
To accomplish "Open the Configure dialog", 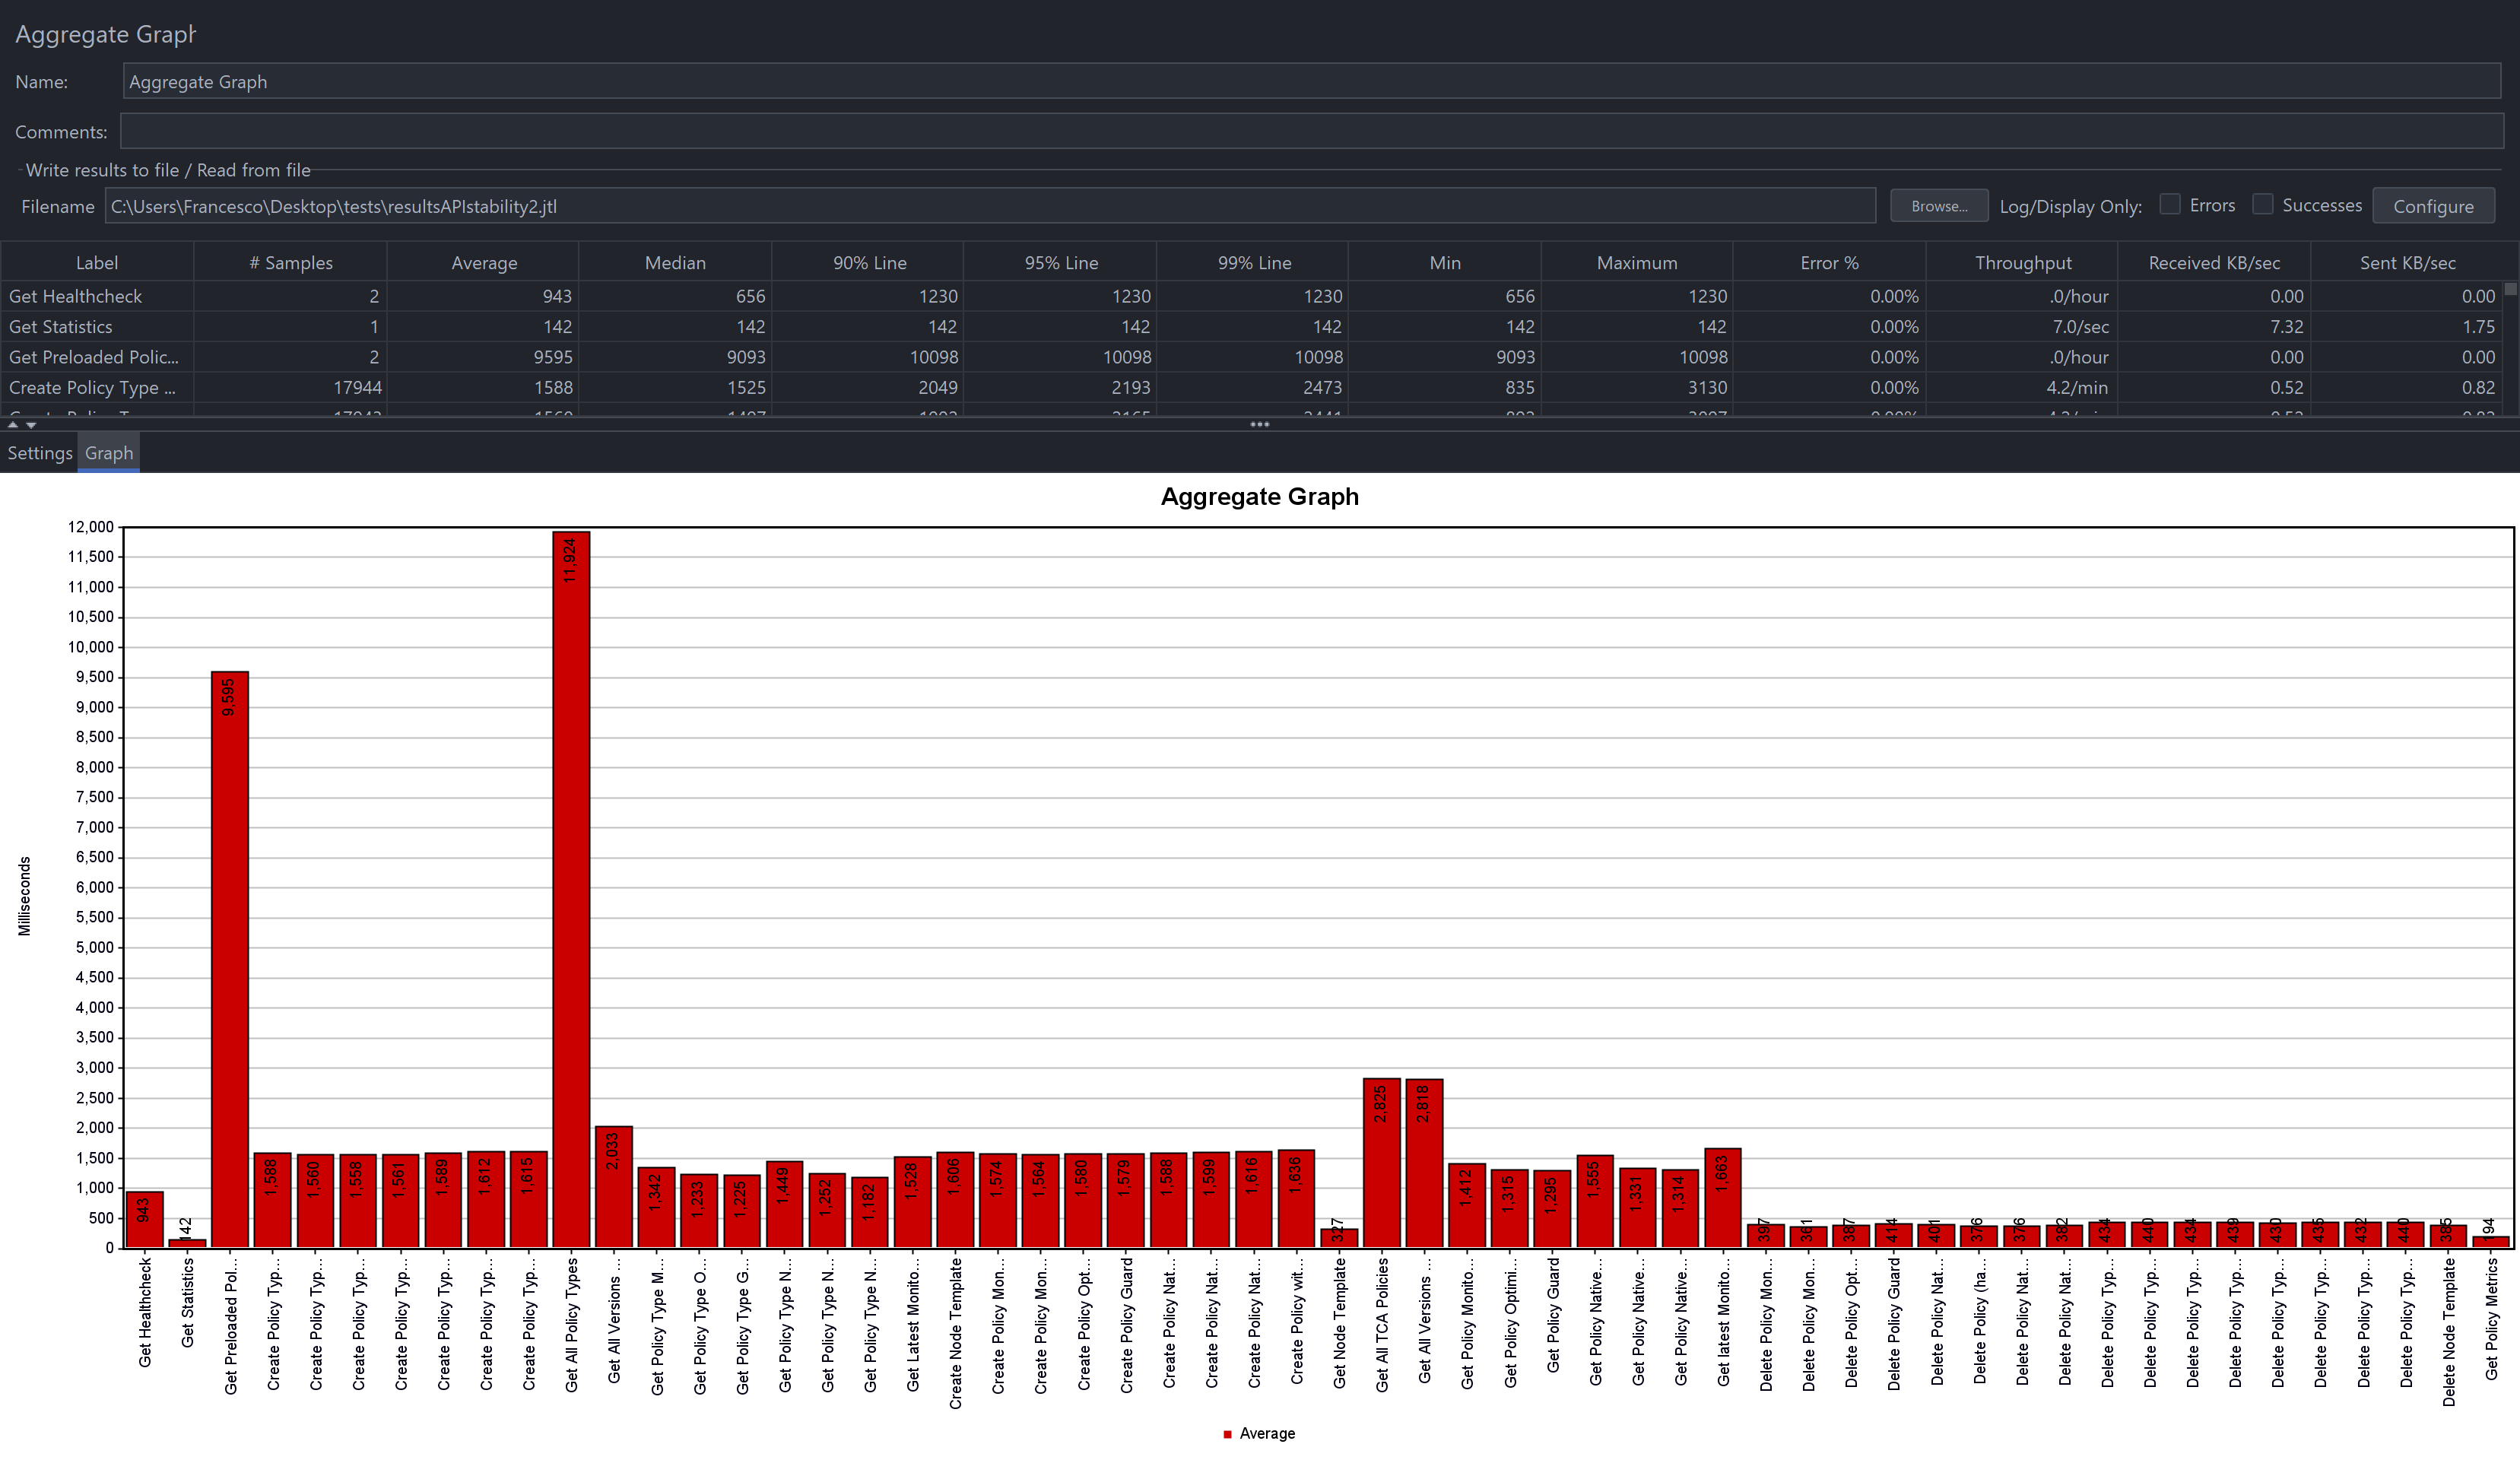I will coord(2433,206).
